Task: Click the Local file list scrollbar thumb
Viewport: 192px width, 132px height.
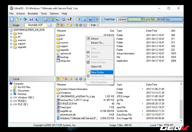Action: pos(181,109)
